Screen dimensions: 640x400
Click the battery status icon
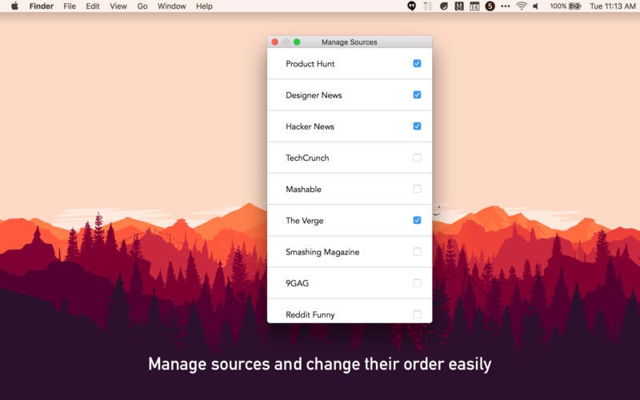[574, 6]
